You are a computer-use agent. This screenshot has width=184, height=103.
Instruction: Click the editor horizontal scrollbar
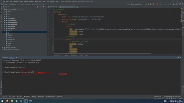pos(103,53)
